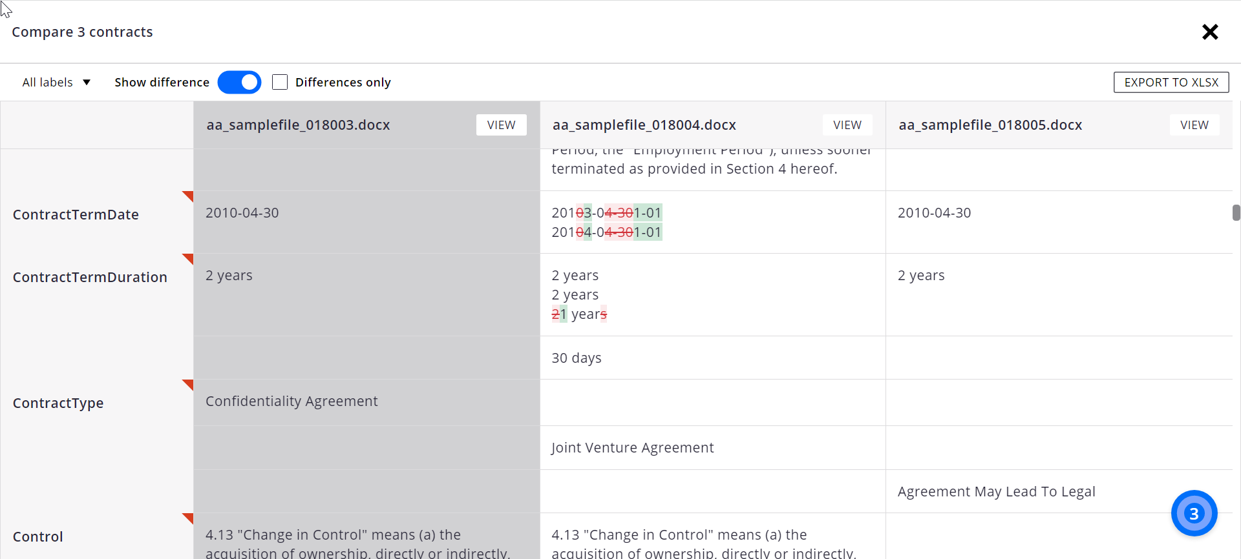Image resolution: width=1241 pixels, height=559 pixels.
Task: Click the checkmark knob on Show difference switch
Action: 249,82
